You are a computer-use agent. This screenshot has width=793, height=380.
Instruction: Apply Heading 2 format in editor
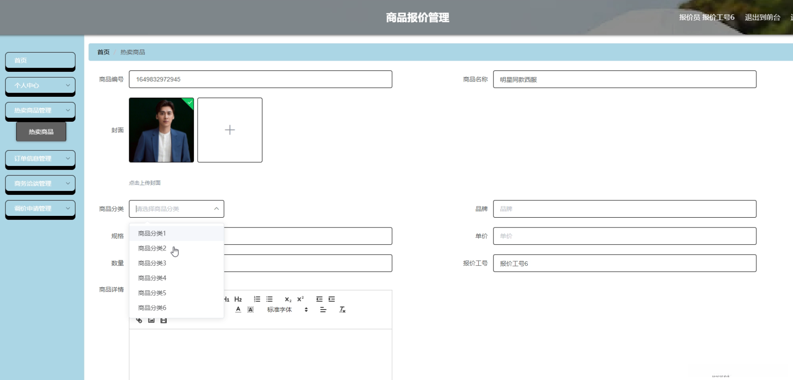[238, 299]
